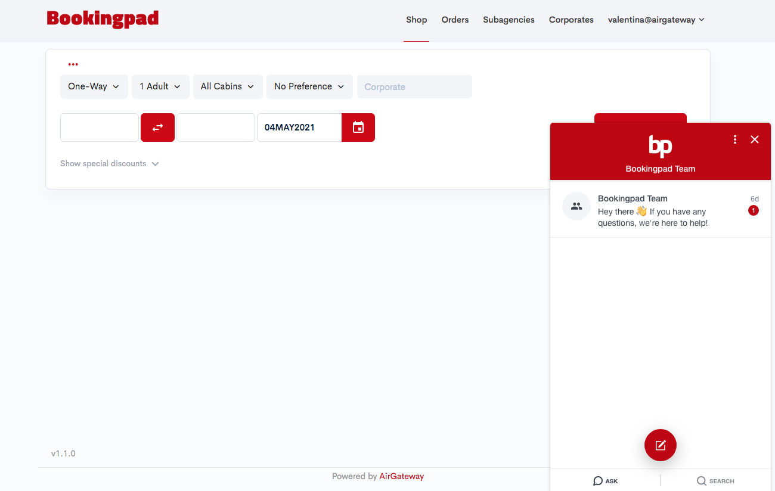Click the 6d timestamp on the conversation

[755, 199]
